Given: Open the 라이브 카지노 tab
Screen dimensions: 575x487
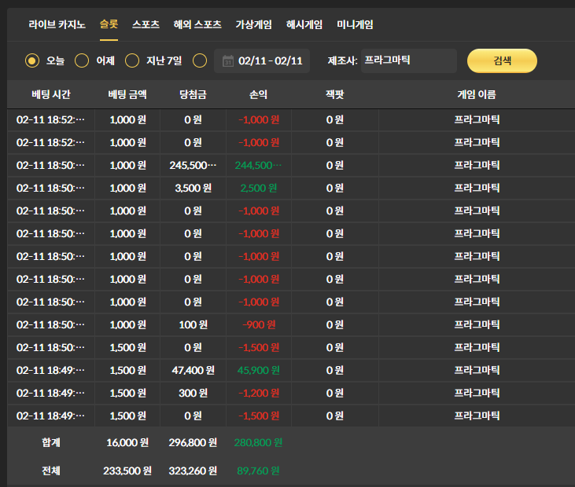Looking at the screenshot, I should pyautogui.click(x=57, y=24).
